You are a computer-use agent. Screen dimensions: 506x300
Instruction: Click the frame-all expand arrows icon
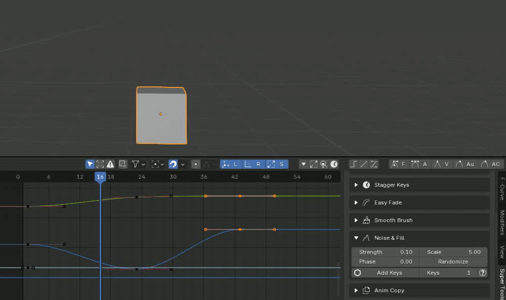click(x=313, y=164)
